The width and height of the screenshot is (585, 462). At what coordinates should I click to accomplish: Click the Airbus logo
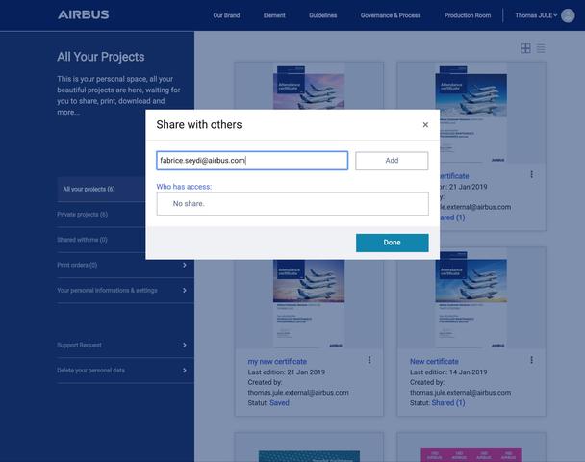(x=83, y=15)
